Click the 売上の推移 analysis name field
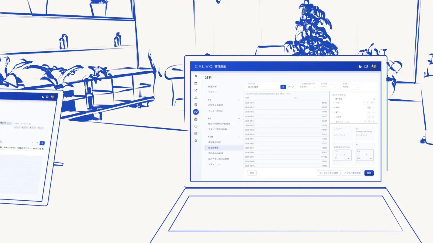 [263, 87]
